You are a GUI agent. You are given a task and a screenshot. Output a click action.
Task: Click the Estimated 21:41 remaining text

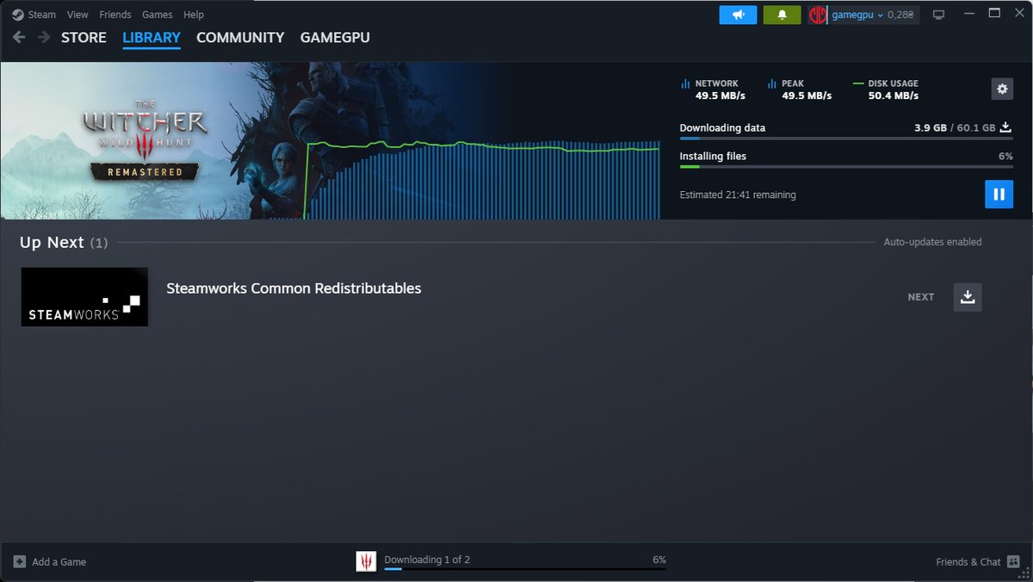pyautogui.click(x=738, y=195)
